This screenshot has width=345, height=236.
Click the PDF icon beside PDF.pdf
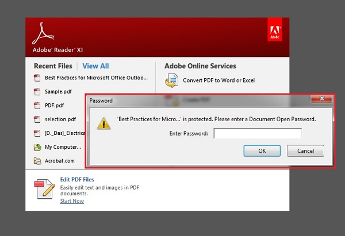(37, 106)
